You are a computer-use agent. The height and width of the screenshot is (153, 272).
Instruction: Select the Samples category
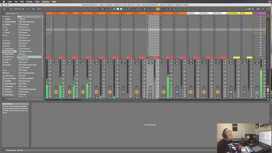(x=8, y=65)
